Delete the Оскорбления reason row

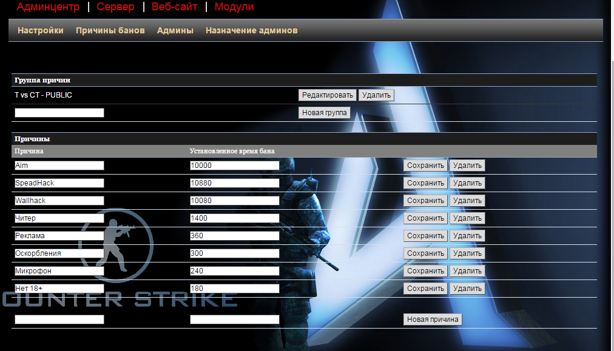[467, 253]
